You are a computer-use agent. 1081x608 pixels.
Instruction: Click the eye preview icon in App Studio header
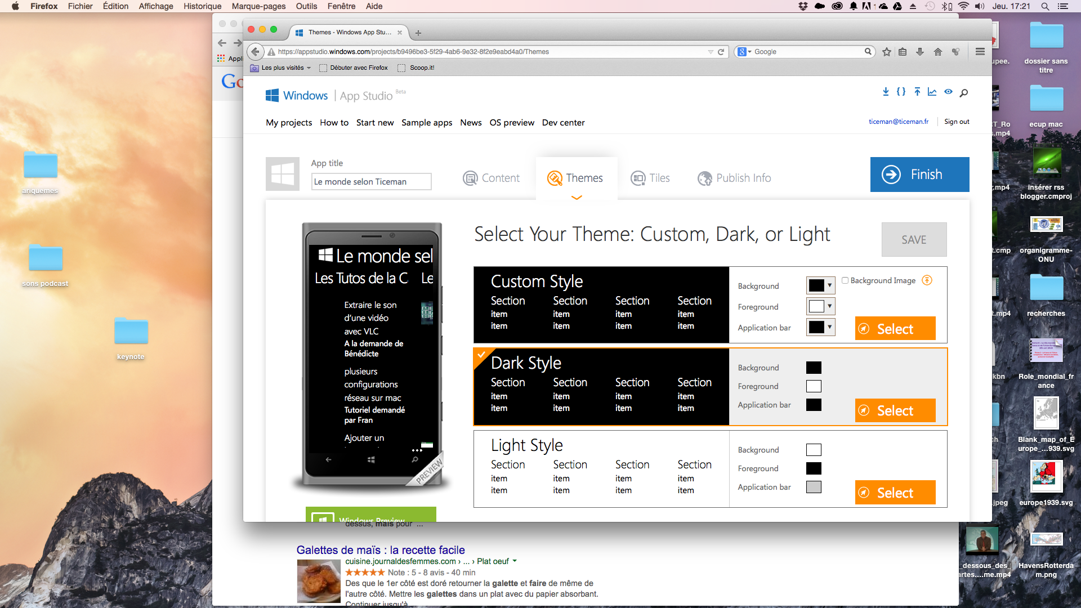click(x=948, y=92)
